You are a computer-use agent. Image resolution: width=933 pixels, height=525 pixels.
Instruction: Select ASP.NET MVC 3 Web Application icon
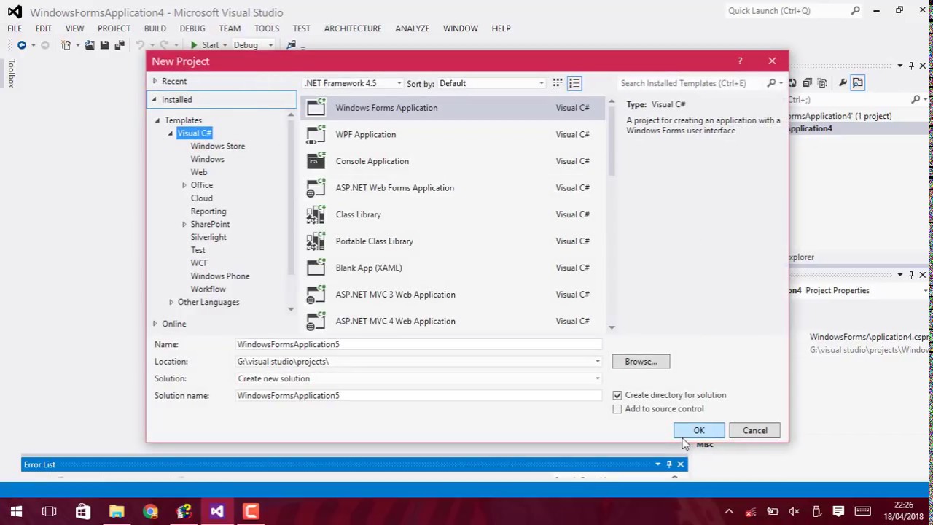click(x=316, y=295)
